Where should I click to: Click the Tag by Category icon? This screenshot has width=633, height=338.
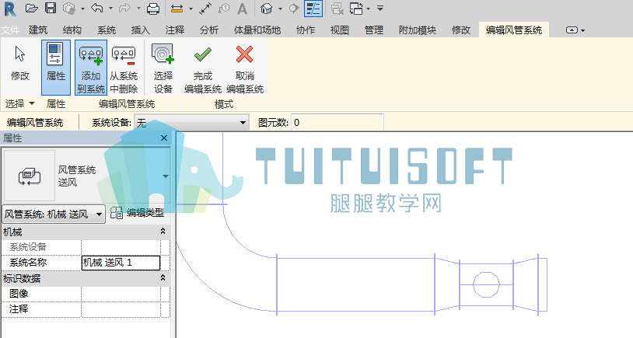pyautogui.click(x=224, y=9)
